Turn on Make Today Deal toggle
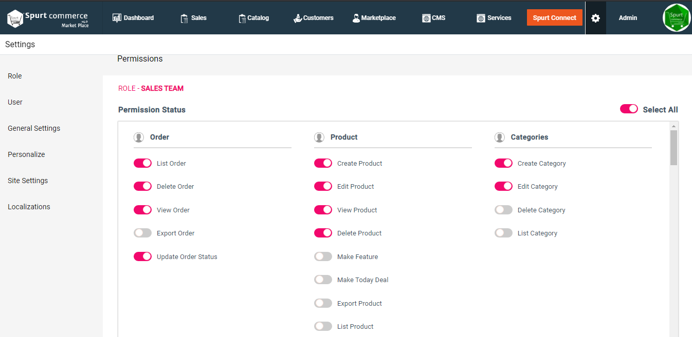 point(323,280)
